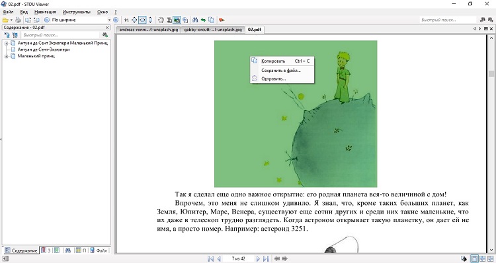The height and width of the screenshot is (263, 496).
Task: Click the Быстрый поиск field at top right
Action: pyautogui.click(x=448, y=20)
